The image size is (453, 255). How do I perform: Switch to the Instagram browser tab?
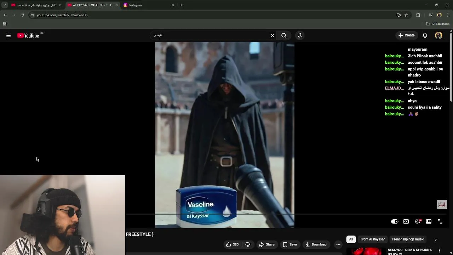[147, 5]
